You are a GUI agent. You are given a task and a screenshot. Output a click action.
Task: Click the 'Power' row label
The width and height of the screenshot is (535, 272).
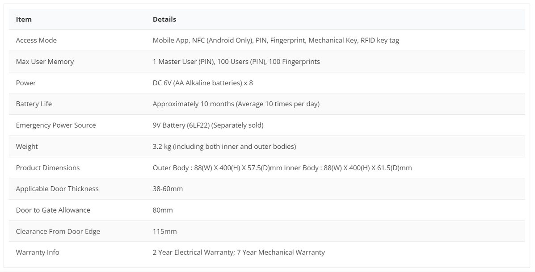26,83
